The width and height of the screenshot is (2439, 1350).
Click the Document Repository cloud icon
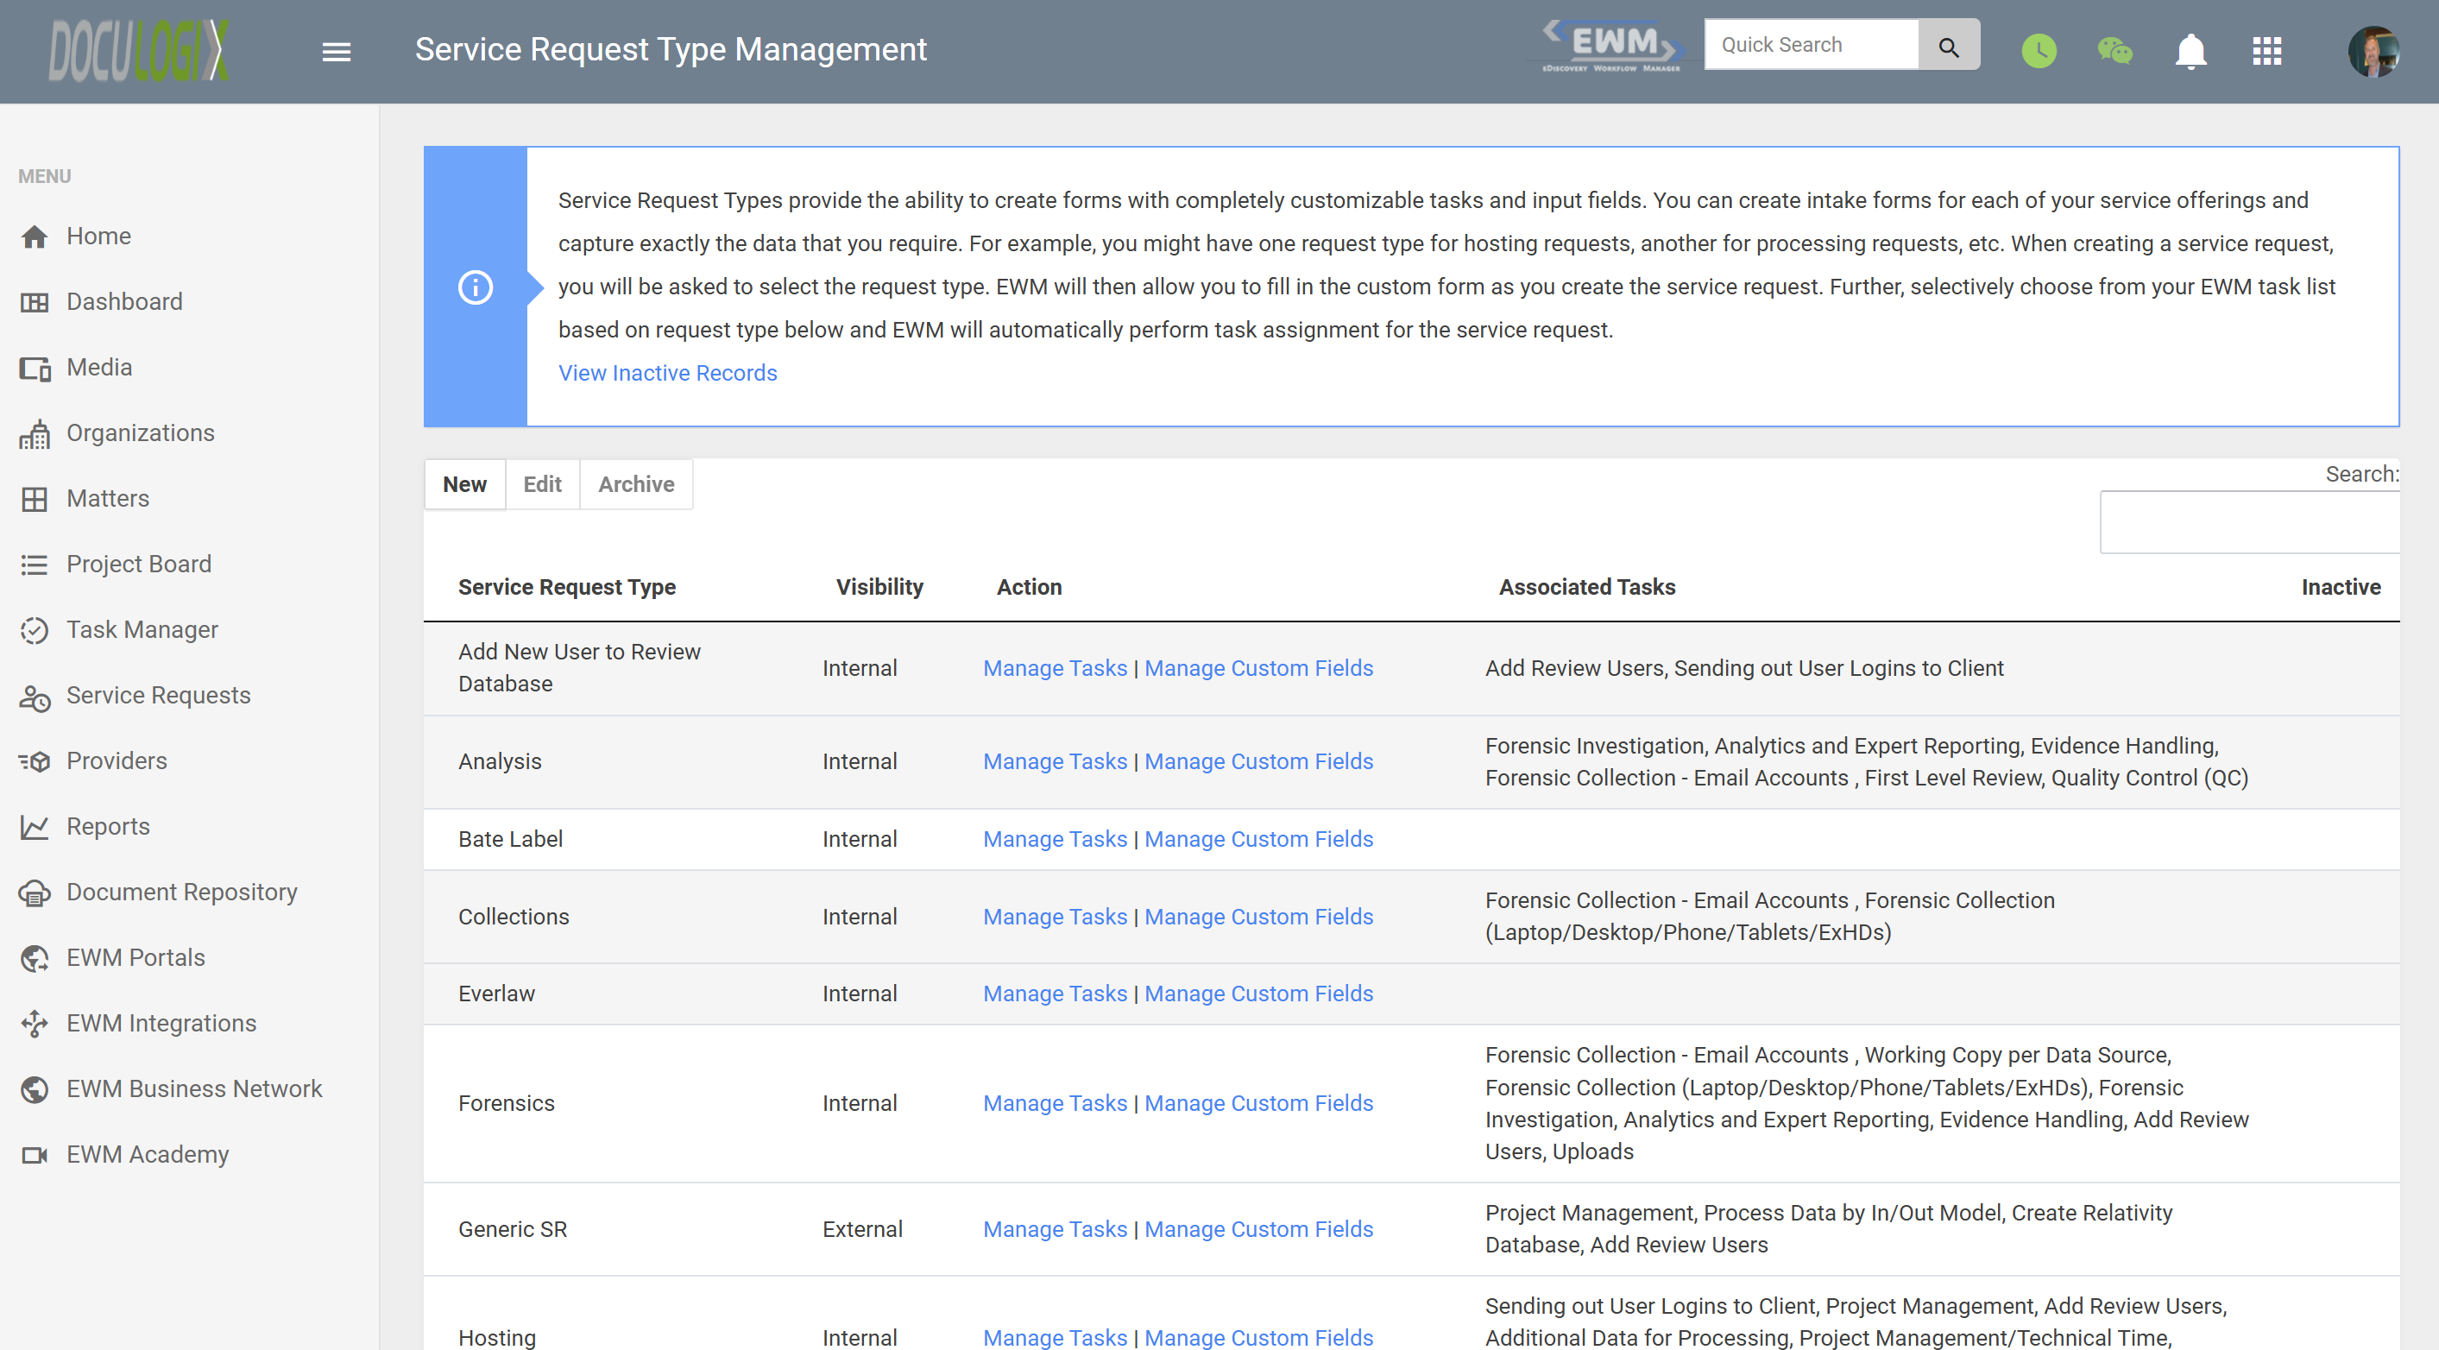pyautogui.click(x=35, y=892)
